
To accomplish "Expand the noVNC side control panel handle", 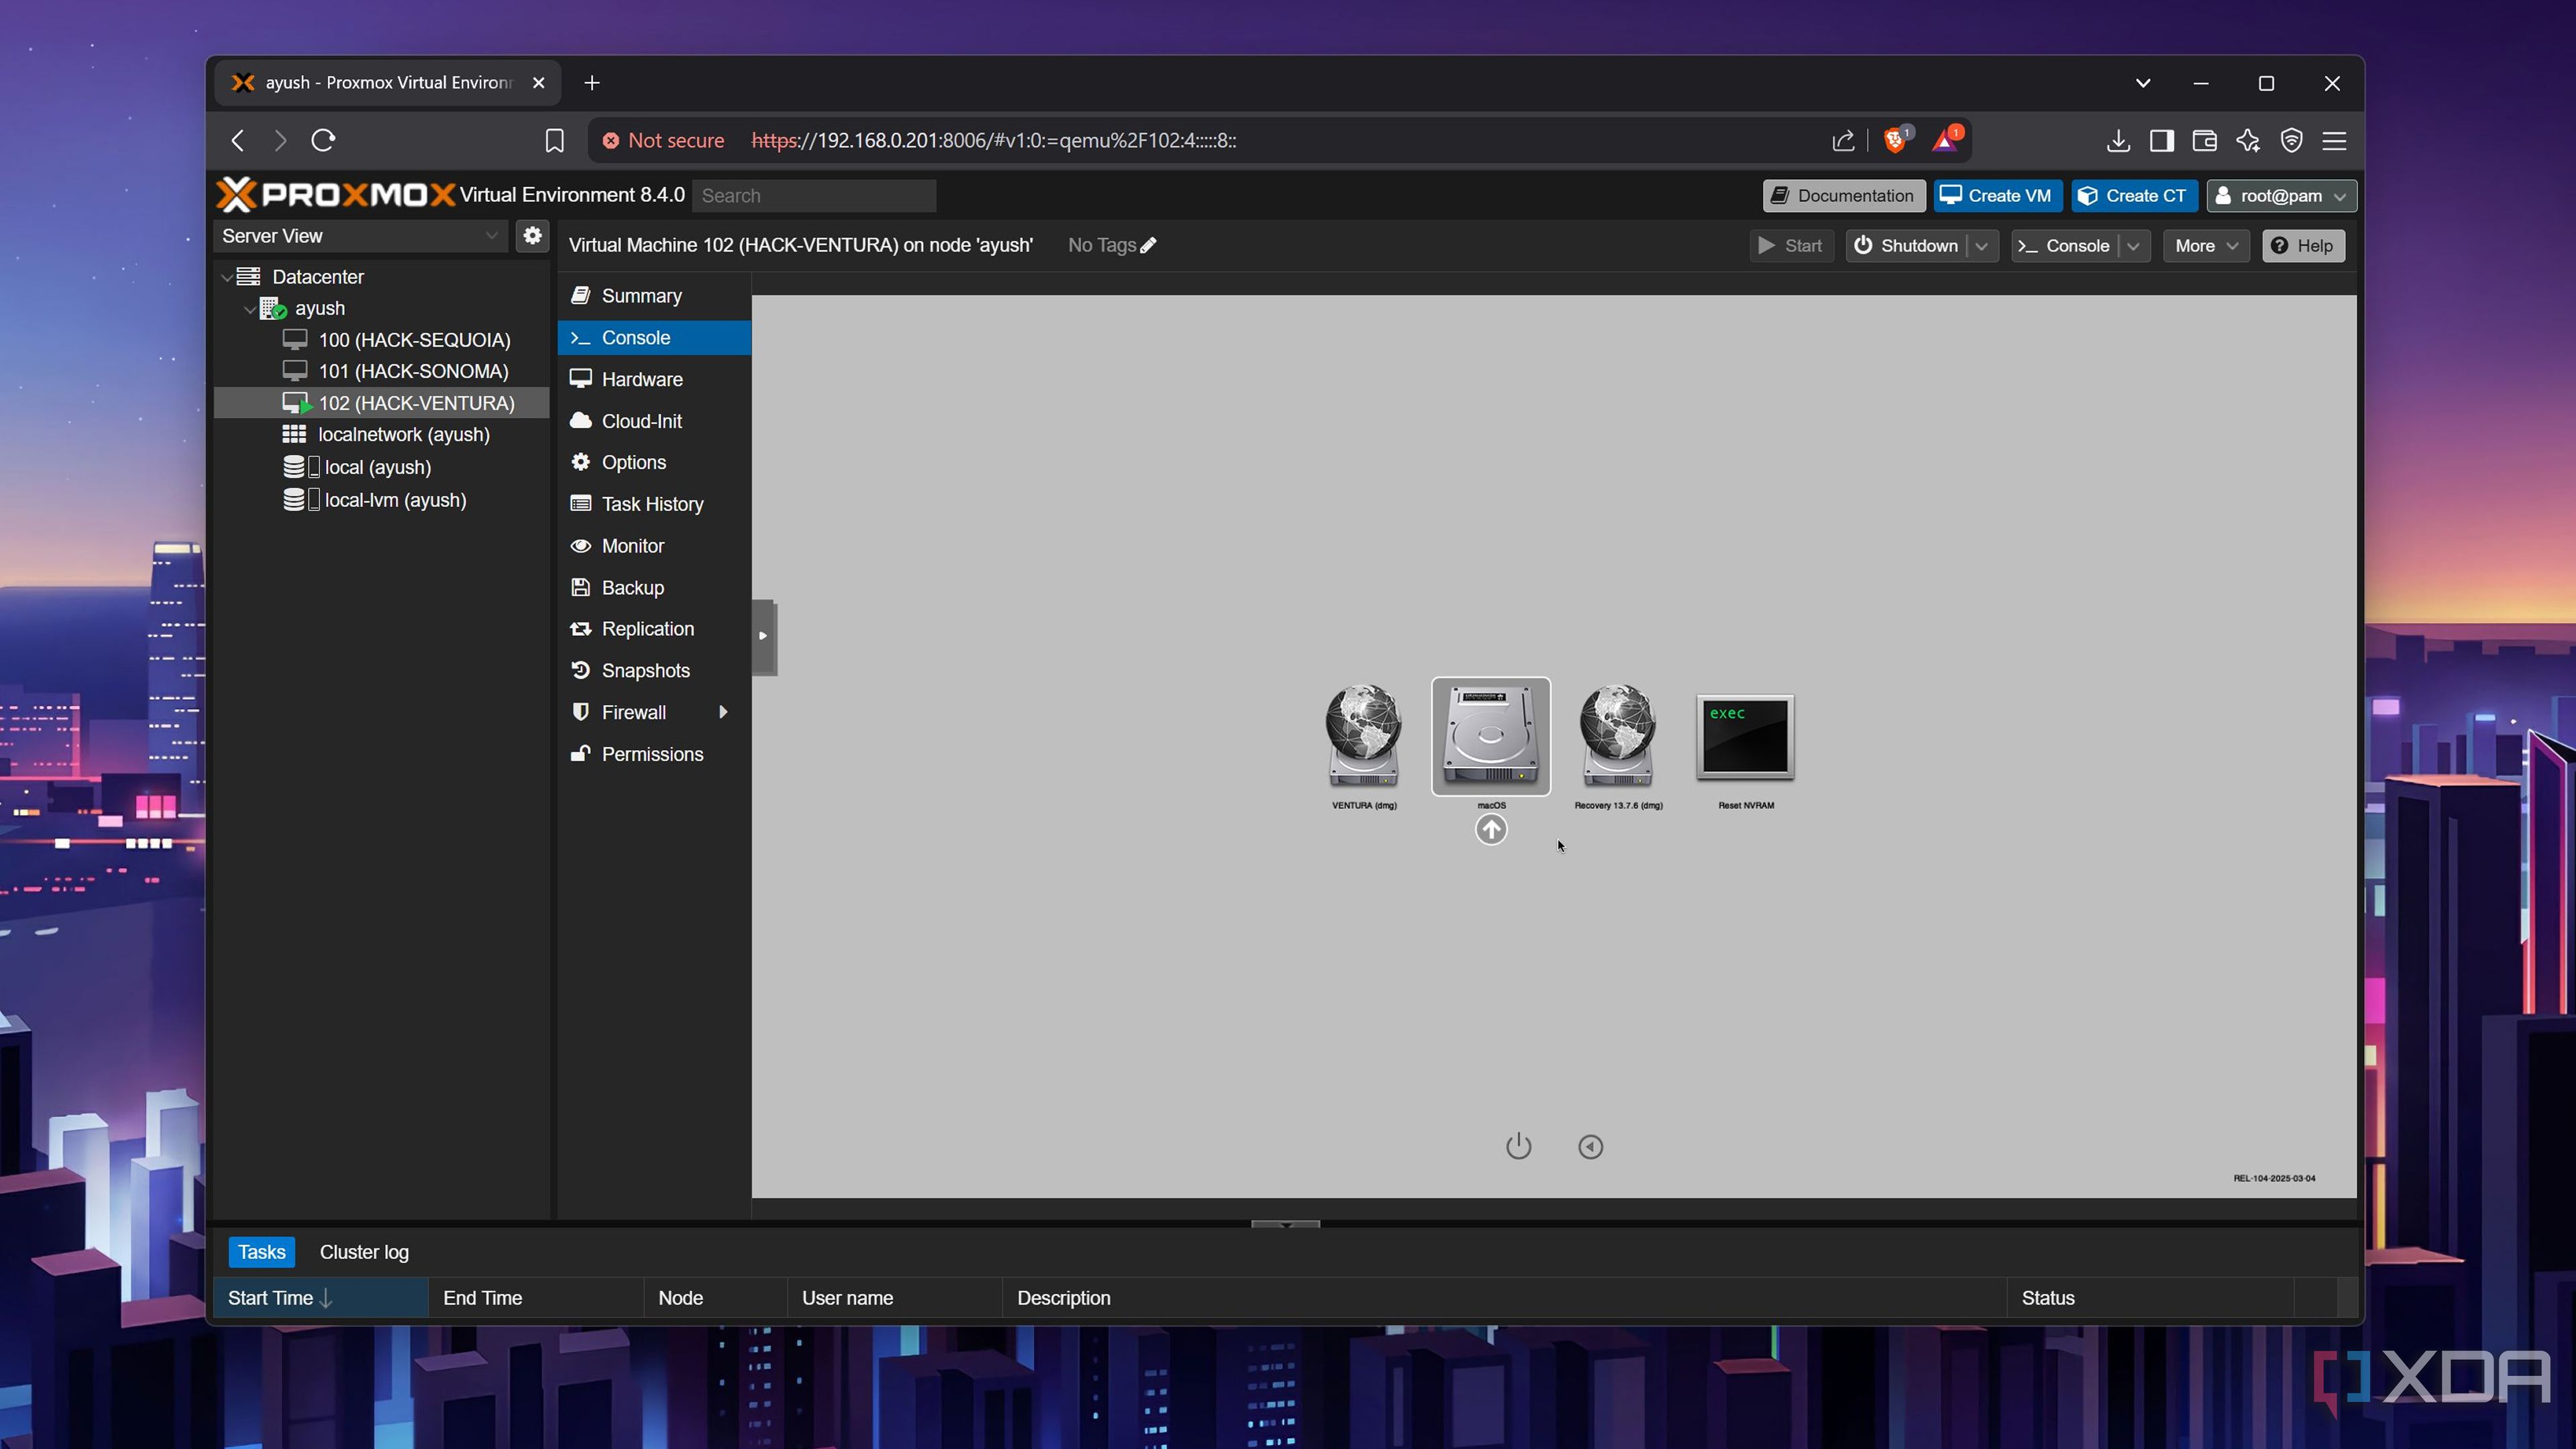I will click(x=763, y=636).
